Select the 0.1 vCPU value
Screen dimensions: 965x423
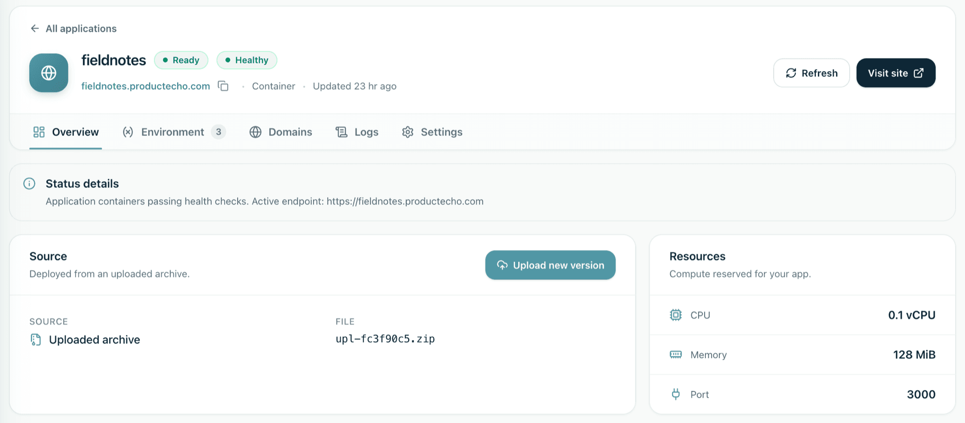click(x=911, y=315)
